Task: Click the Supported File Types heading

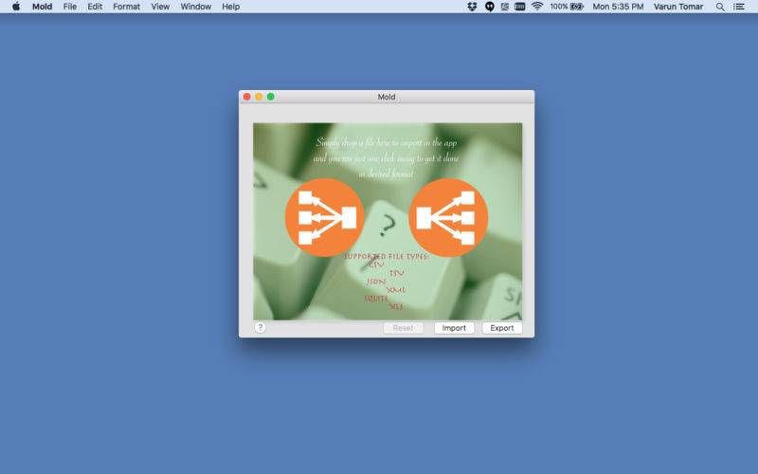Action: click(387, 256)
